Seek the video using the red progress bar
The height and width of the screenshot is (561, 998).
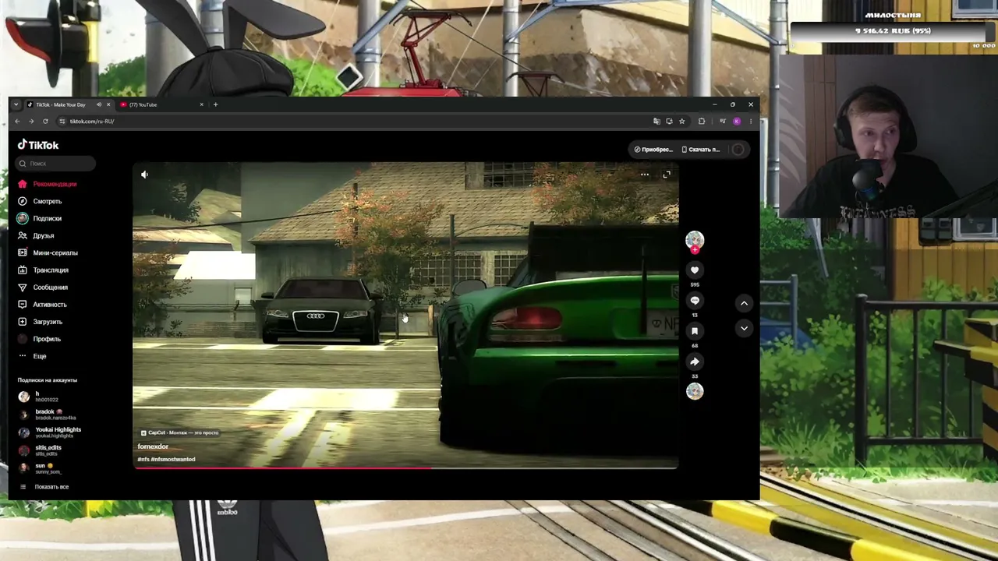[x=405, y=467]
